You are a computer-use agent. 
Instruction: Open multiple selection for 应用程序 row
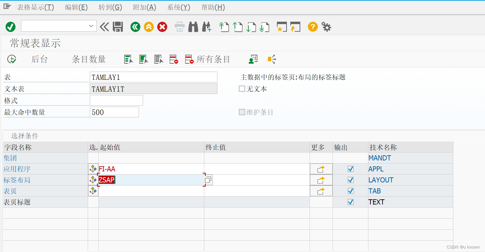(321, 169)
